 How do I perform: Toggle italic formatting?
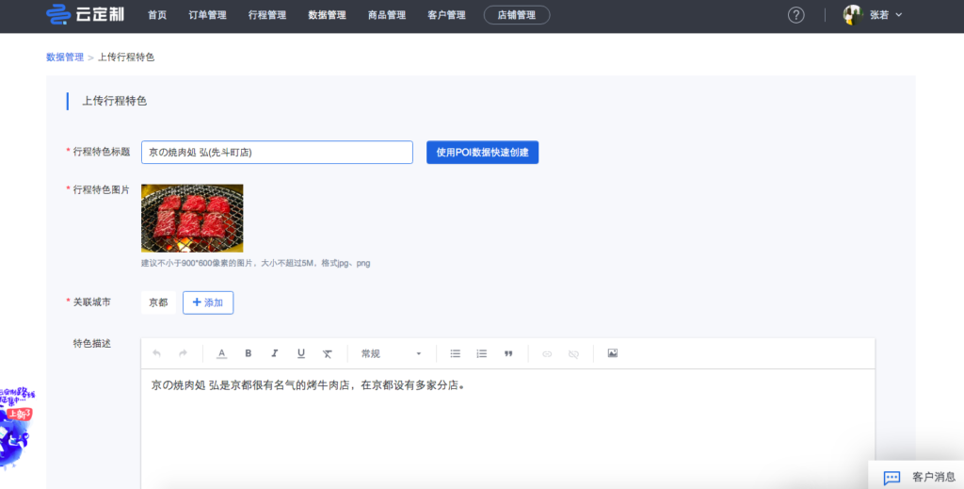275,353
